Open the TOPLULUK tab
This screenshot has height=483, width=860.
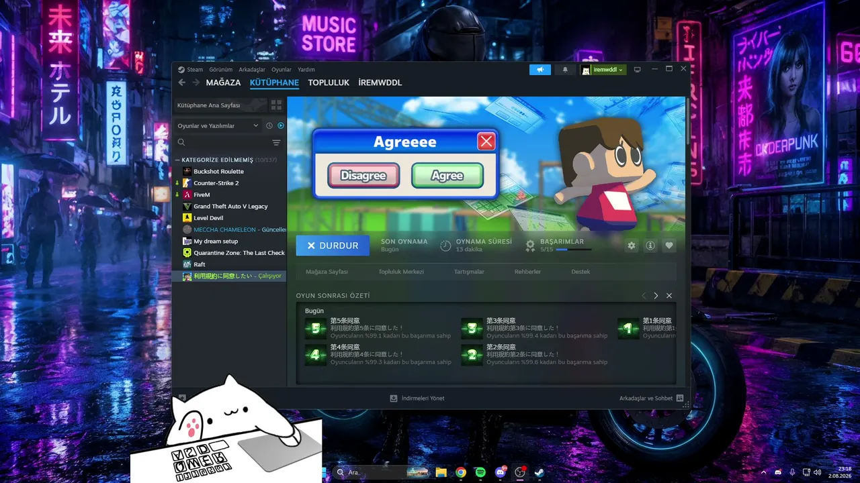pyautogui.click(x=329, y=83)
